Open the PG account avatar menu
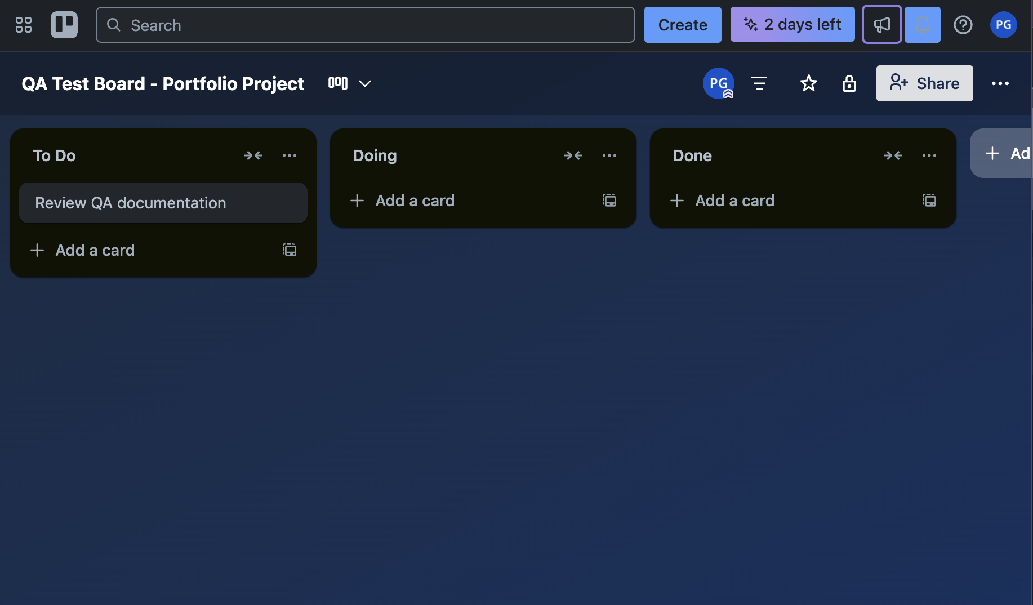This screenshot has width=1033, height=605. pos(1004,25)
